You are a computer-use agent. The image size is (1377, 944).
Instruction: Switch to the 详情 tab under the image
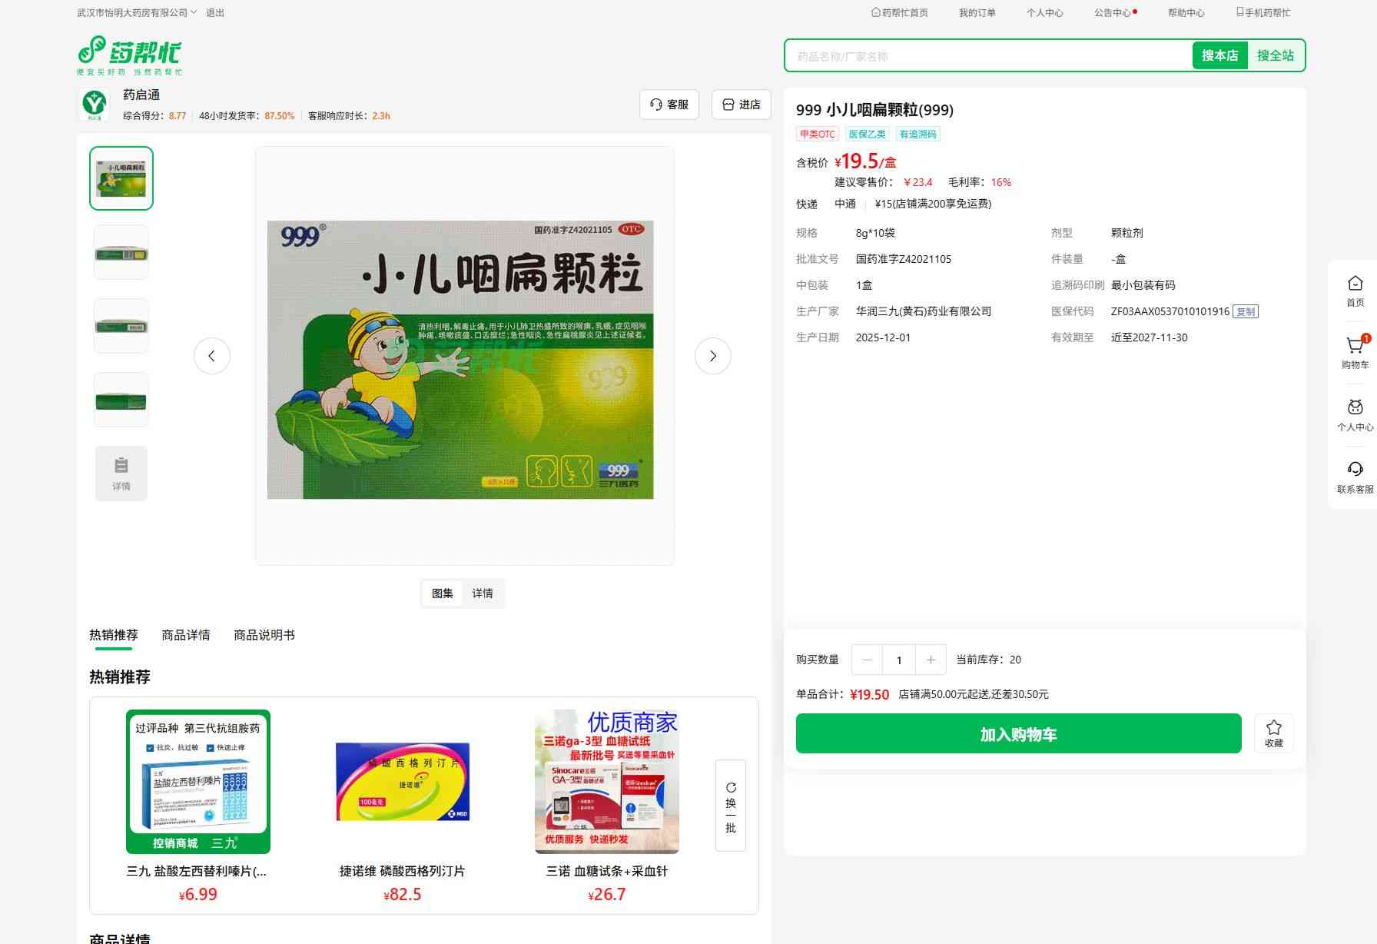tap(483, 593)
